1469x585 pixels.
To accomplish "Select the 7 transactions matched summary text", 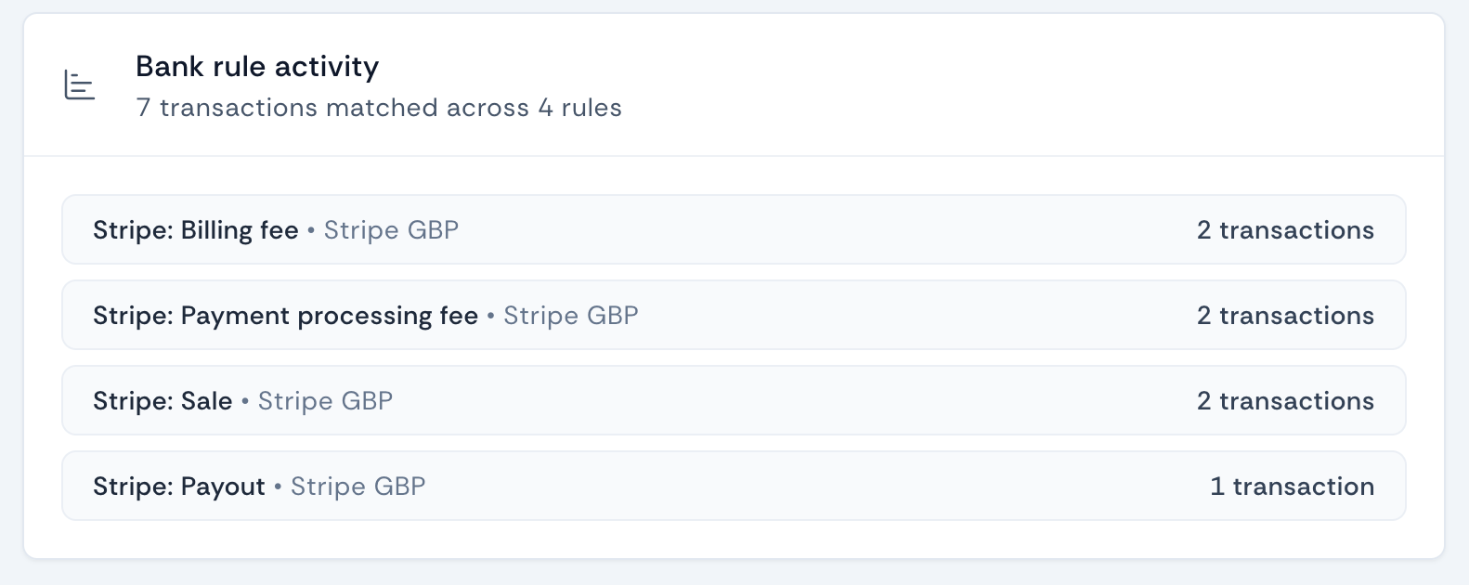I will (379, 107).
